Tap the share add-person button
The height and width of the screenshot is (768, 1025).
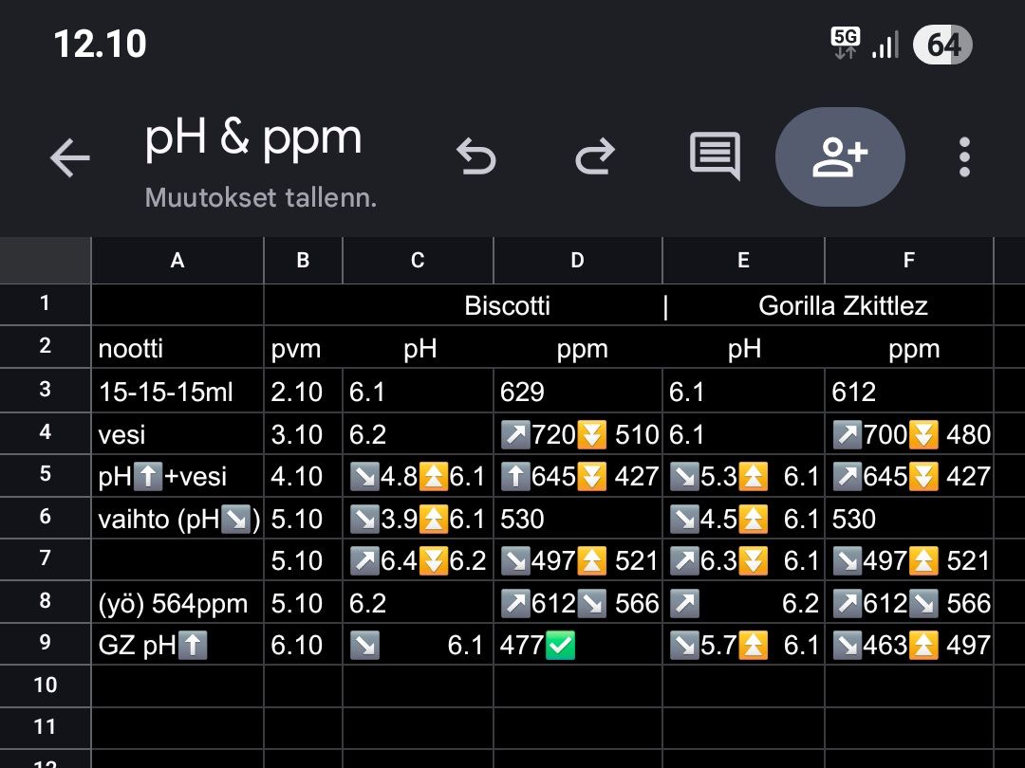[x=840, y=156]
